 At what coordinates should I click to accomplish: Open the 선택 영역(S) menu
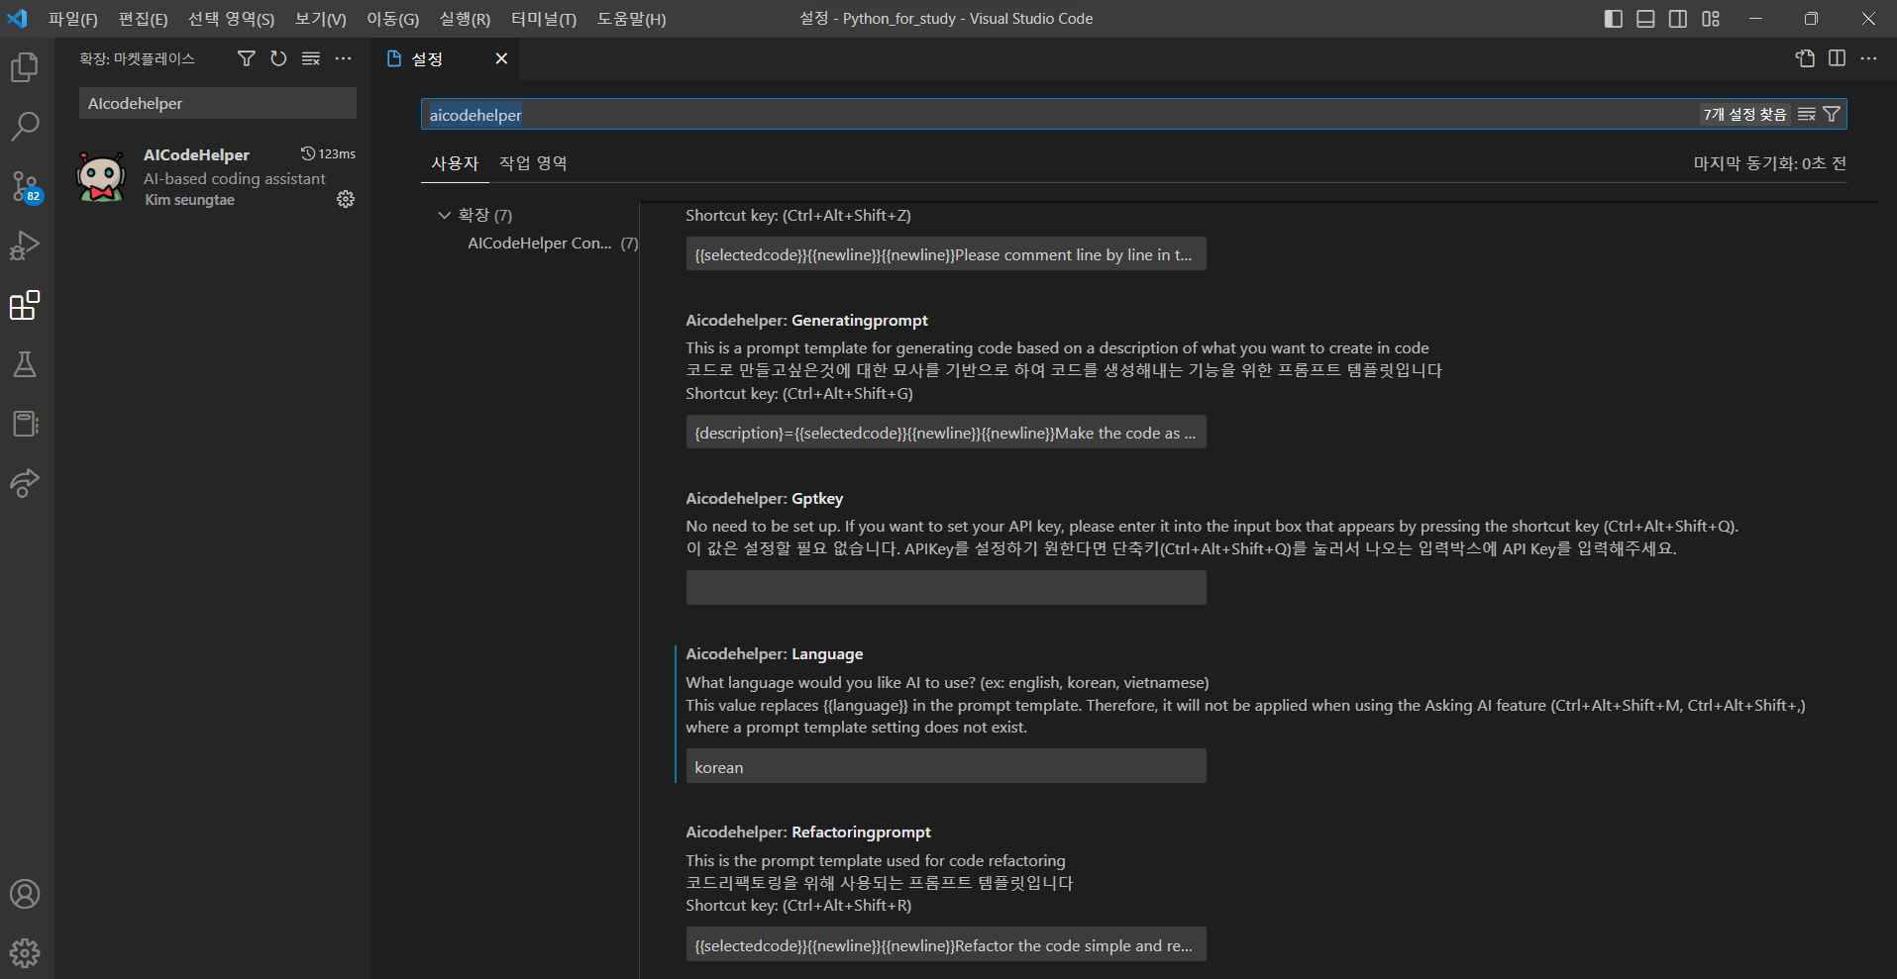pos(231,19)
